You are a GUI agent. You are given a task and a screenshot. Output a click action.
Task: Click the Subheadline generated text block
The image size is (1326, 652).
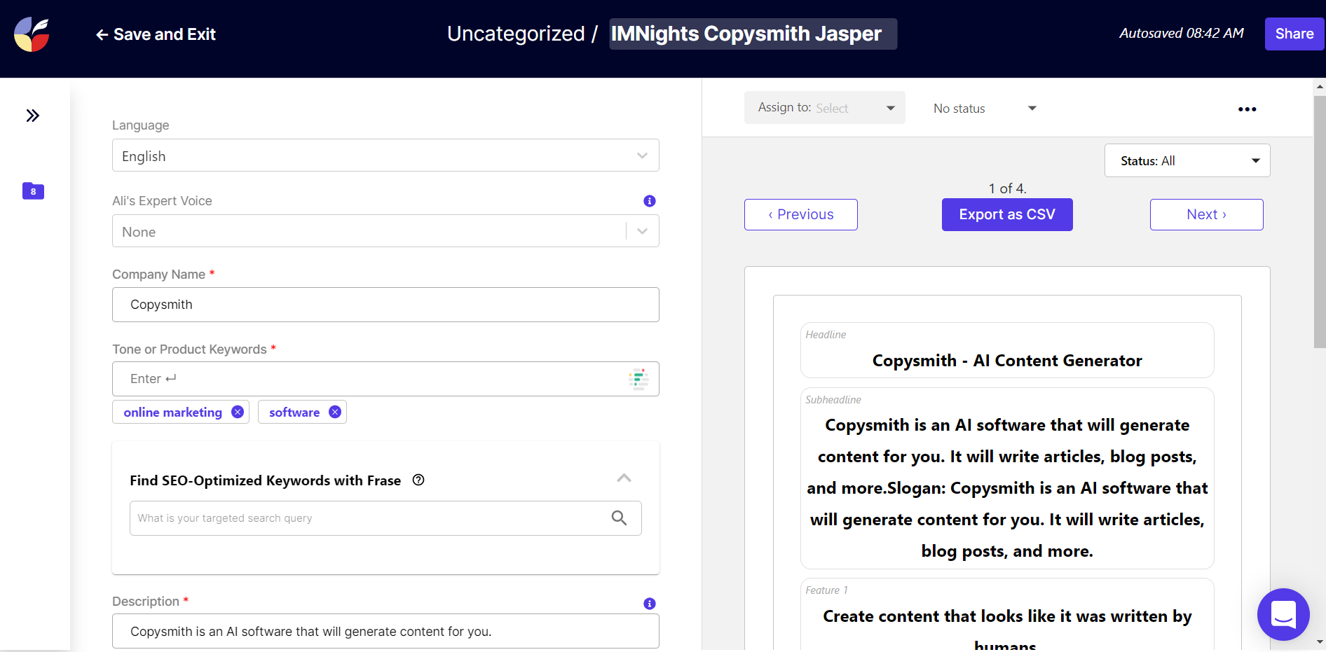pyautogui.click(x=1007, y=487)
